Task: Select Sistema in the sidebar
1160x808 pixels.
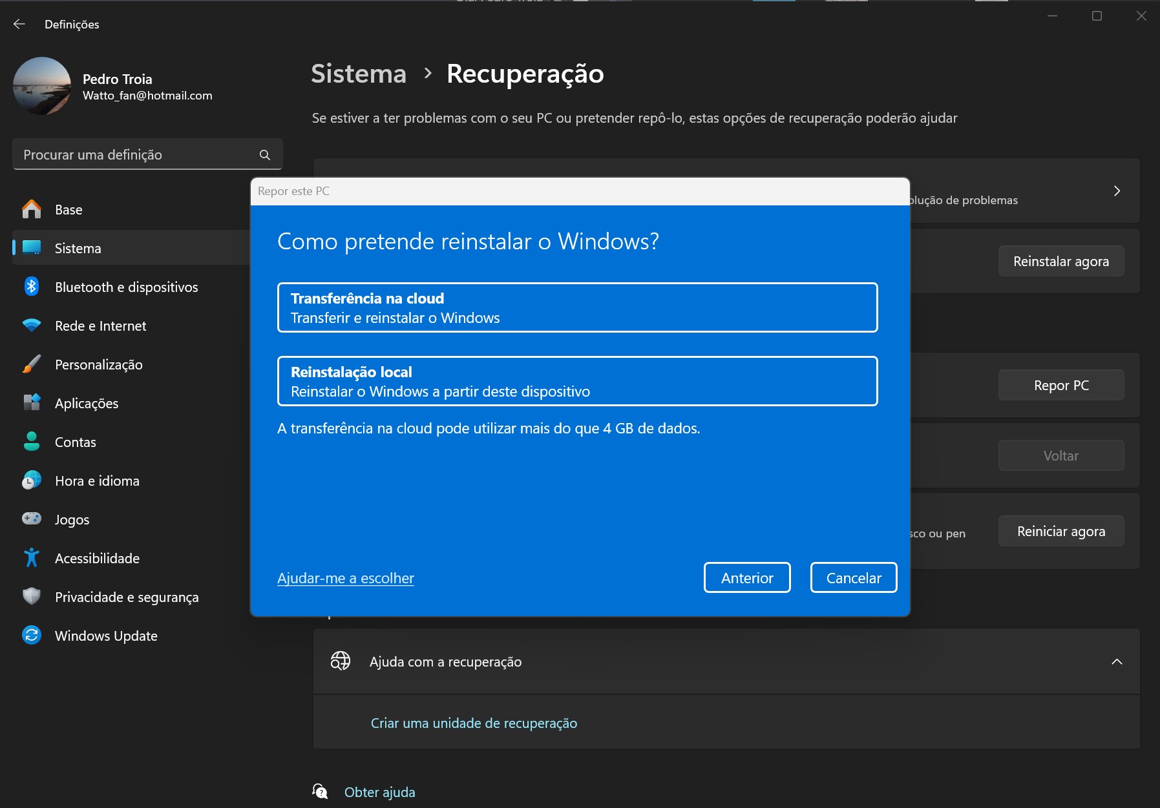Action: 131,248
